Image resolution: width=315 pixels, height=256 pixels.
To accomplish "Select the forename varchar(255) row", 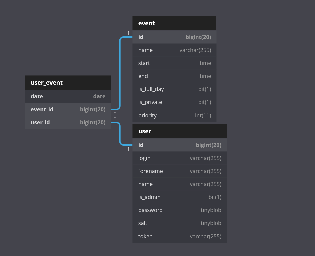I will click(179, 171).
